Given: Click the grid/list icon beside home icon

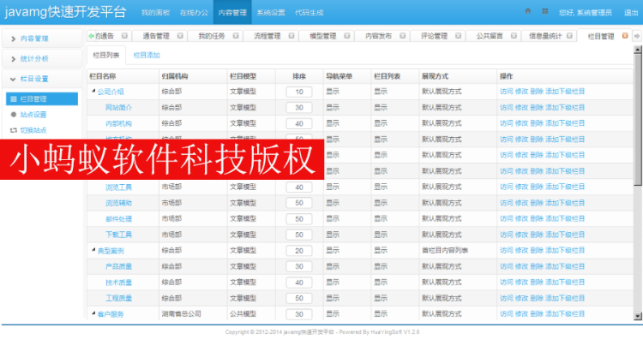Looking at the screenshot, I should [x=545, y=11].
